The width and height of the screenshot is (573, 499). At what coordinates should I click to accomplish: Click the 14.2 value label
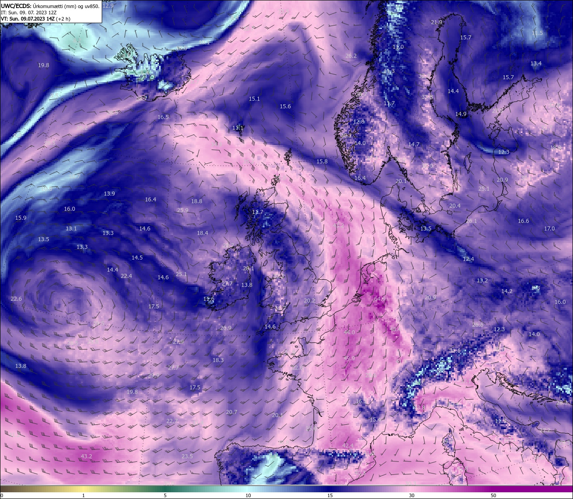point(507,291)
